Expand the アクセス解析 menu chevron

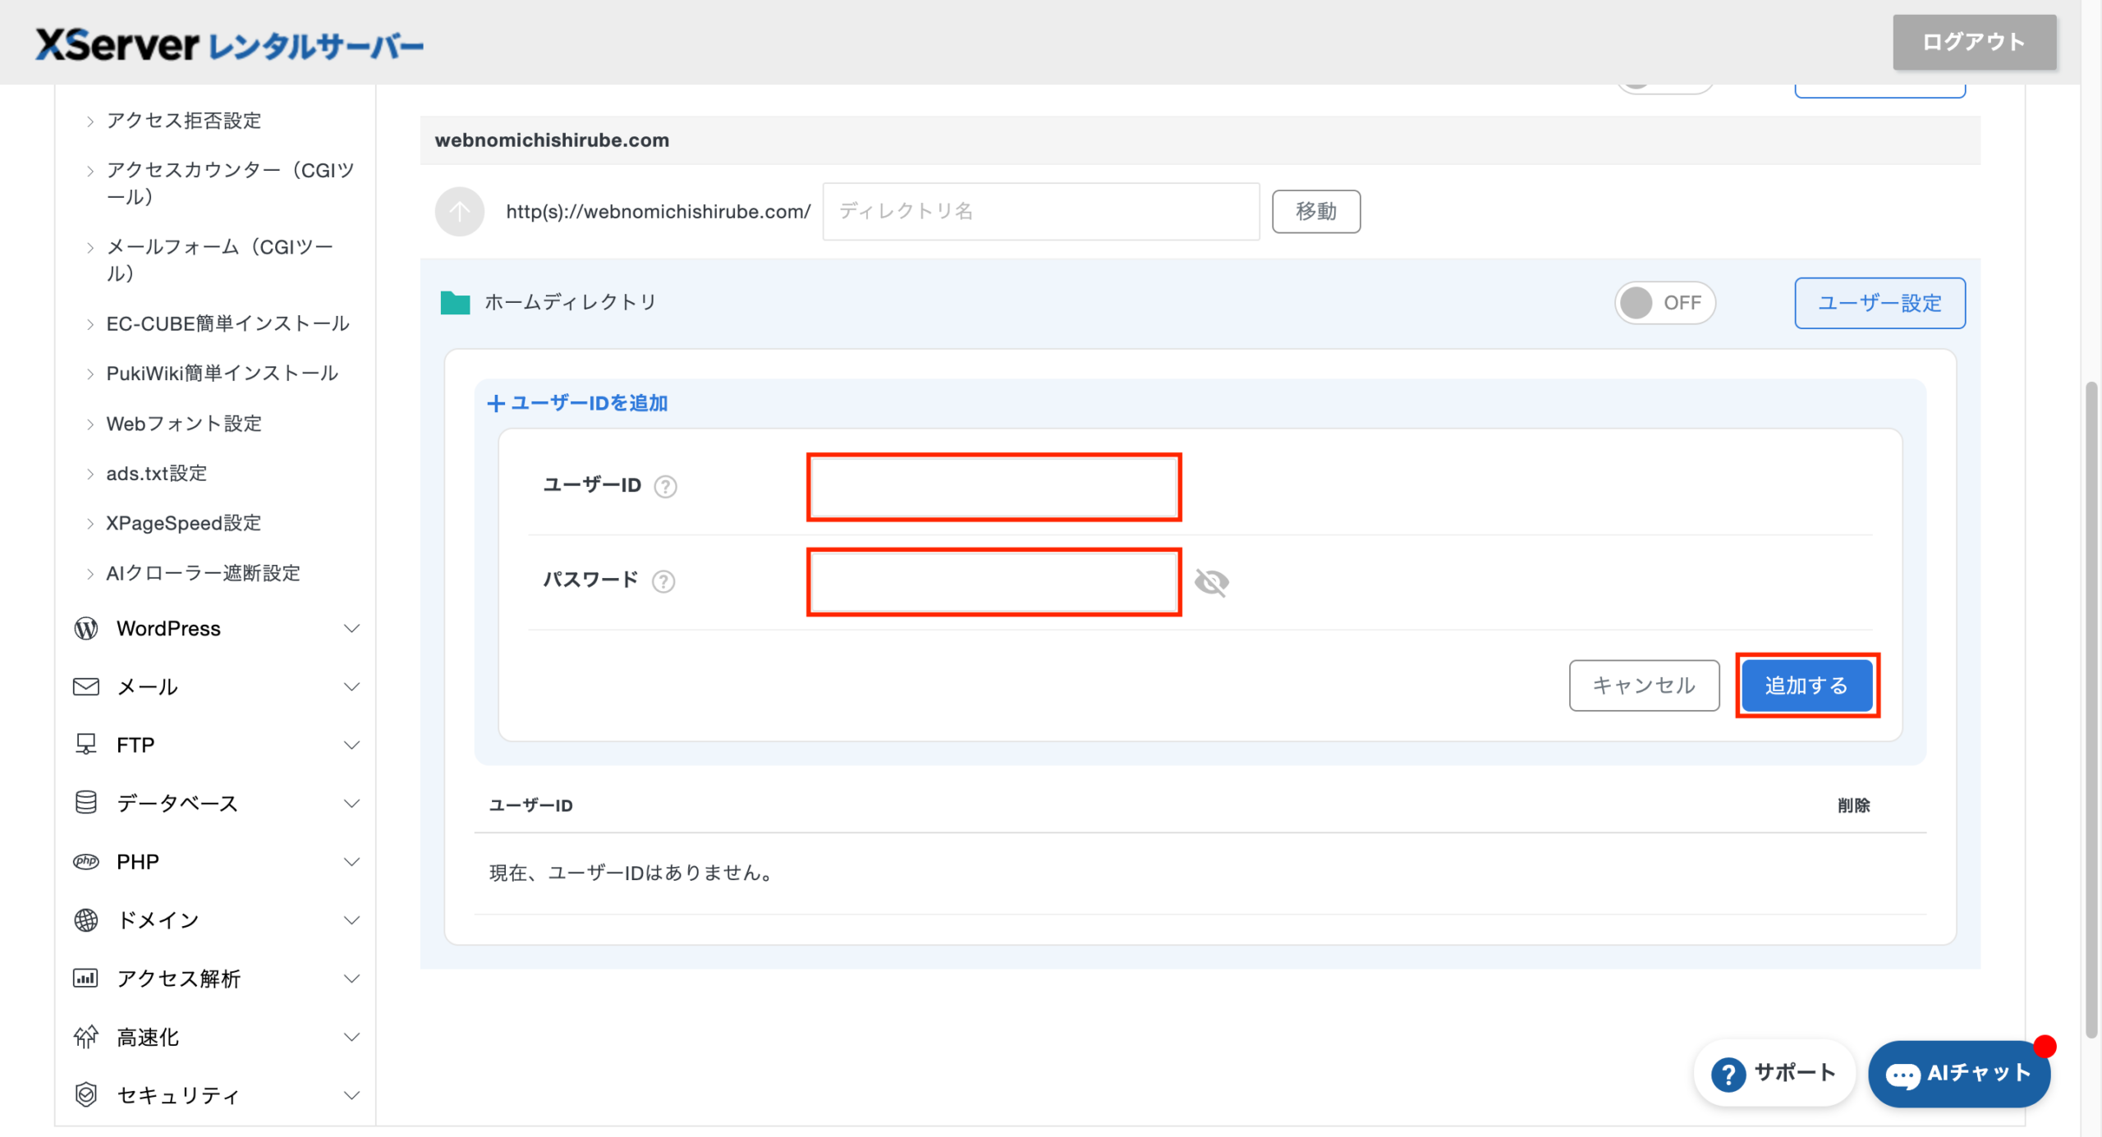tap(351, 978)
